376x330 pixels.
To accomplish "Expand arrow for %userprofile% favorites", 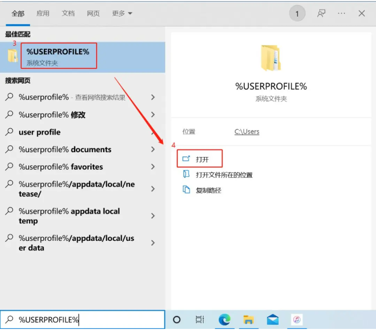I will [153, 167].
